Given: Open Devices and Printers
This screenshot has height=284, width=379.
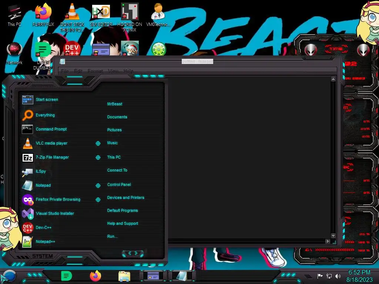Looking at the screenshot, I should [126, 197].
